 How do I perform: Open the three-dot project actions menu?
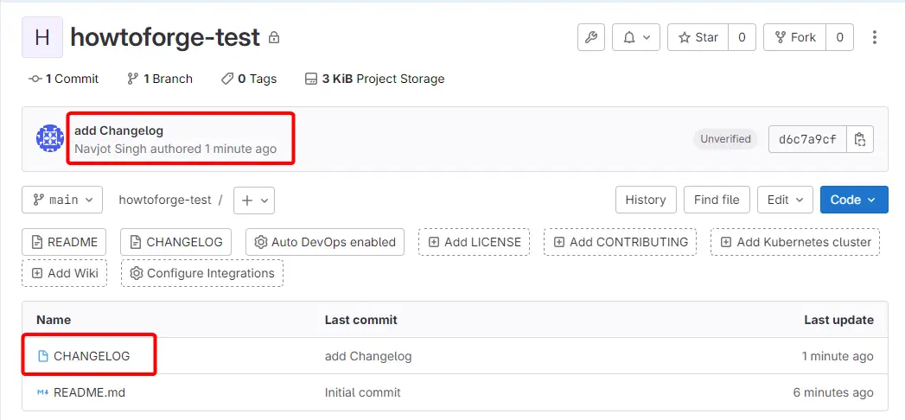click(875, 37)
